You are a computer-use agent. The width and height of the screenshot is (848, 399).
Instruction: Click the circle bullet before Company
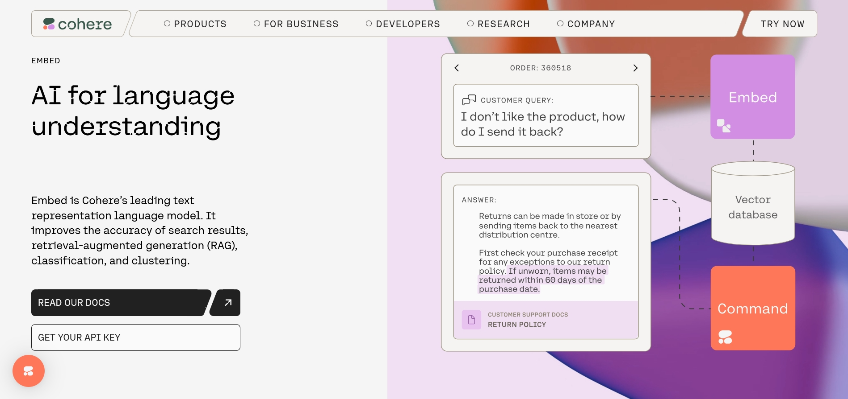560,24
